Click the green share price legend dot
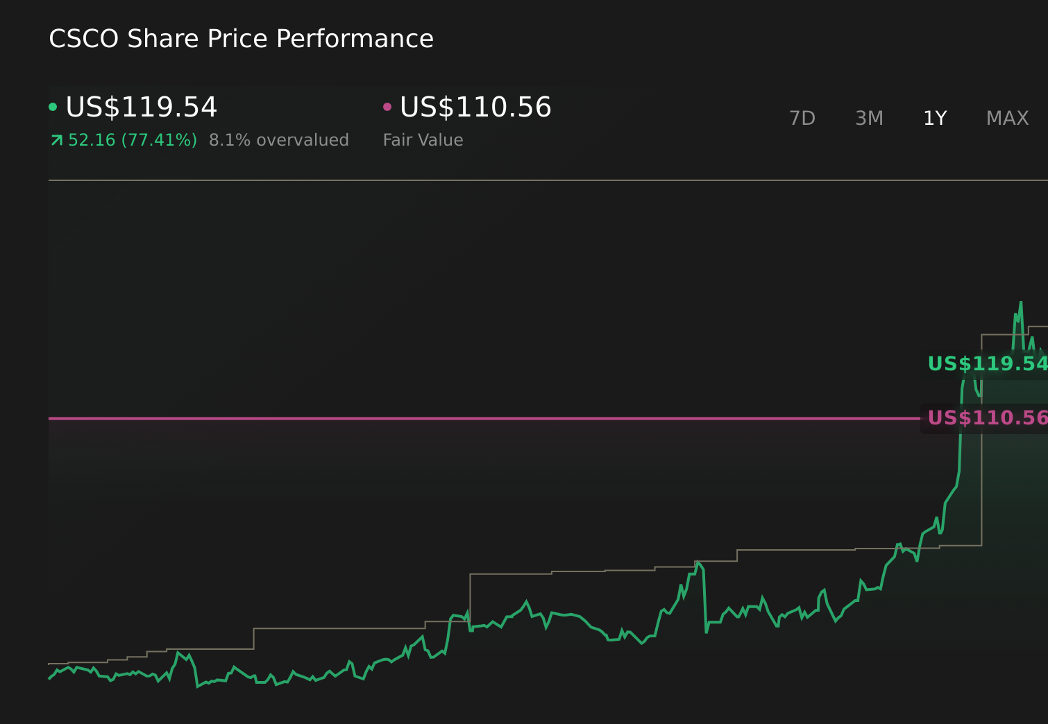This screenshot has width=1048, height=724. click(53, 107)
